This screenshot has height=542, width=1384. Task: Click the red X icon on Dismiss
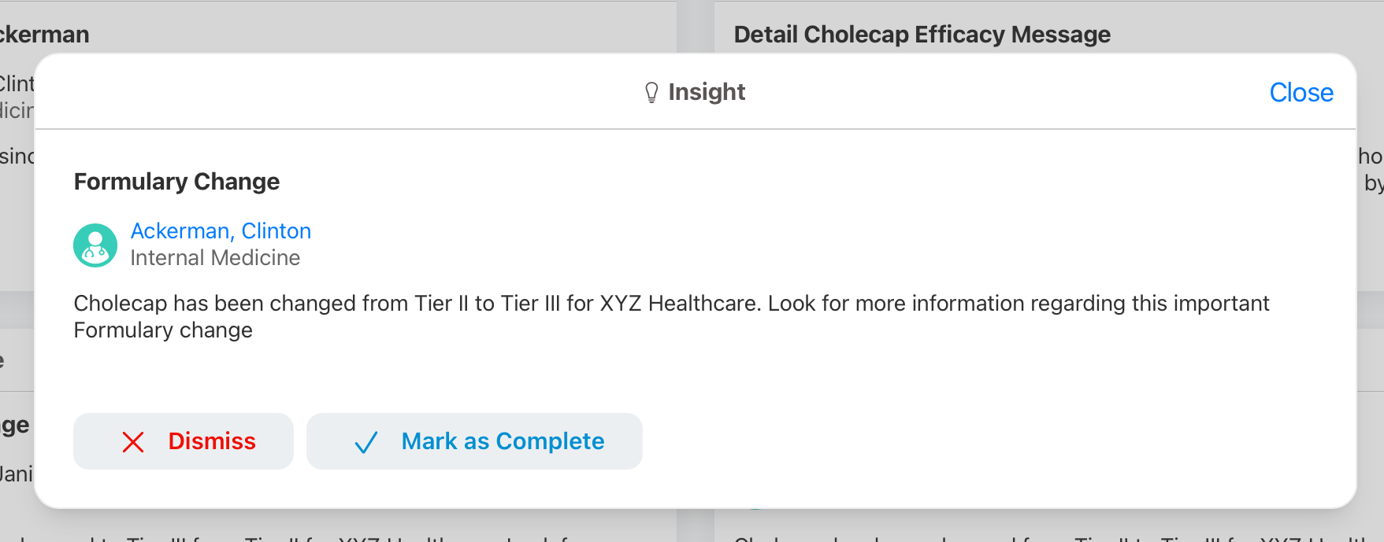[x=133, y=442]
